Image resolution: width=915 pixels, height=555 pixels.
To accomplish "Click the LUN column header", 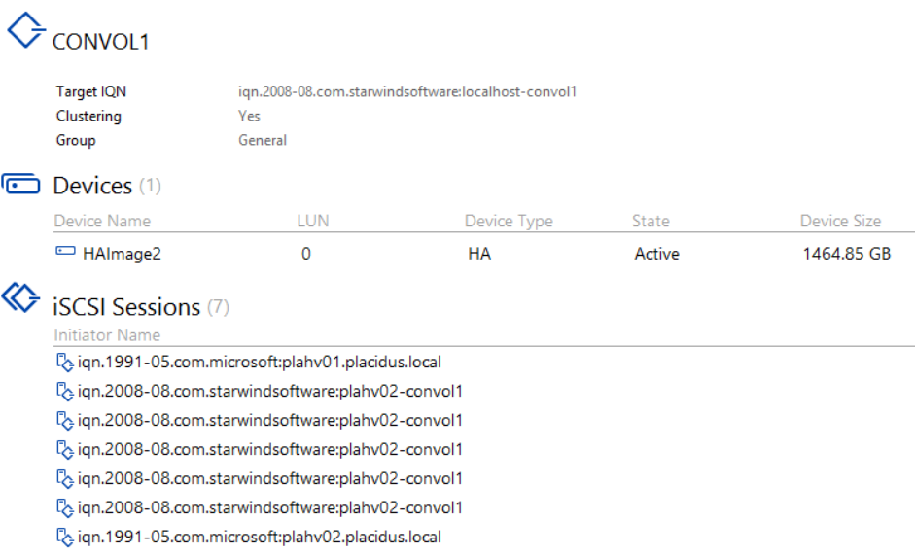I will [x=313, y=221].
